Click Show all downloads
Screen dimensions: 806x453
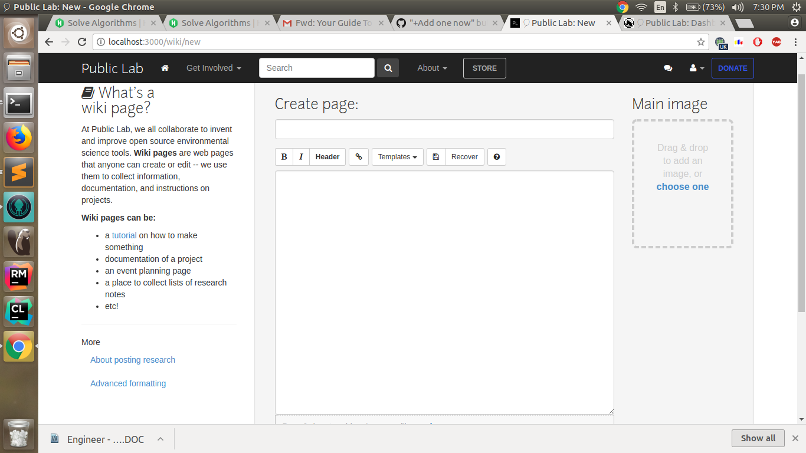pos(758,438)
